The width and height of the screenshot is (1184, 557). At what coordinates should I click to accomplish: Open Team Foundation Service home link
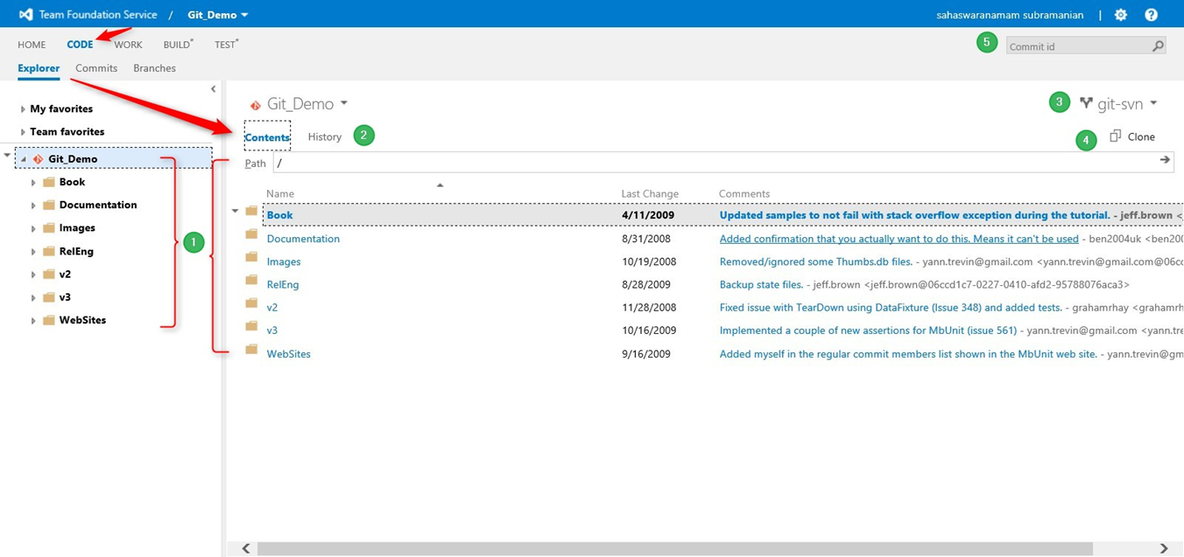(x=98, y=15)
